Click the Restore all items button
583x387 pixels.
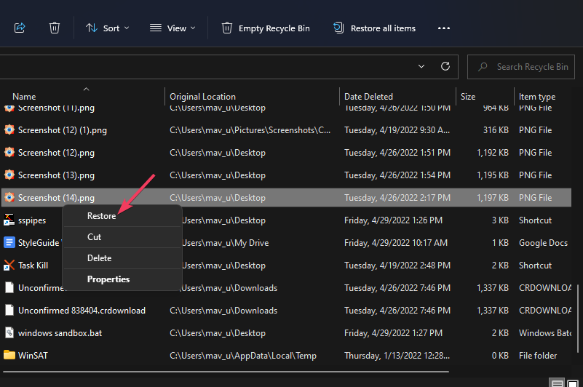point(375,28)
